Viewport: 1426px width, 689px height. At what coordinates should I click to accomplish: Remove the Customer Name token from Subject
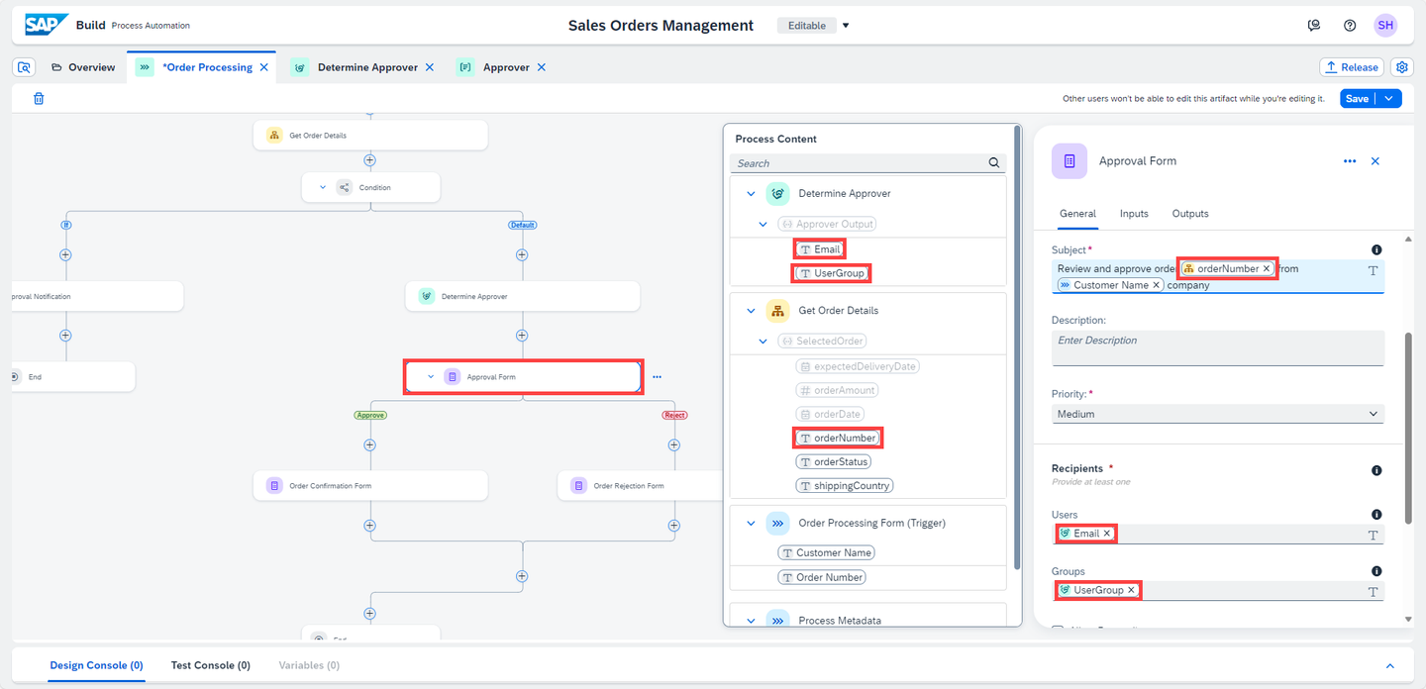(x=1157, y=285)
